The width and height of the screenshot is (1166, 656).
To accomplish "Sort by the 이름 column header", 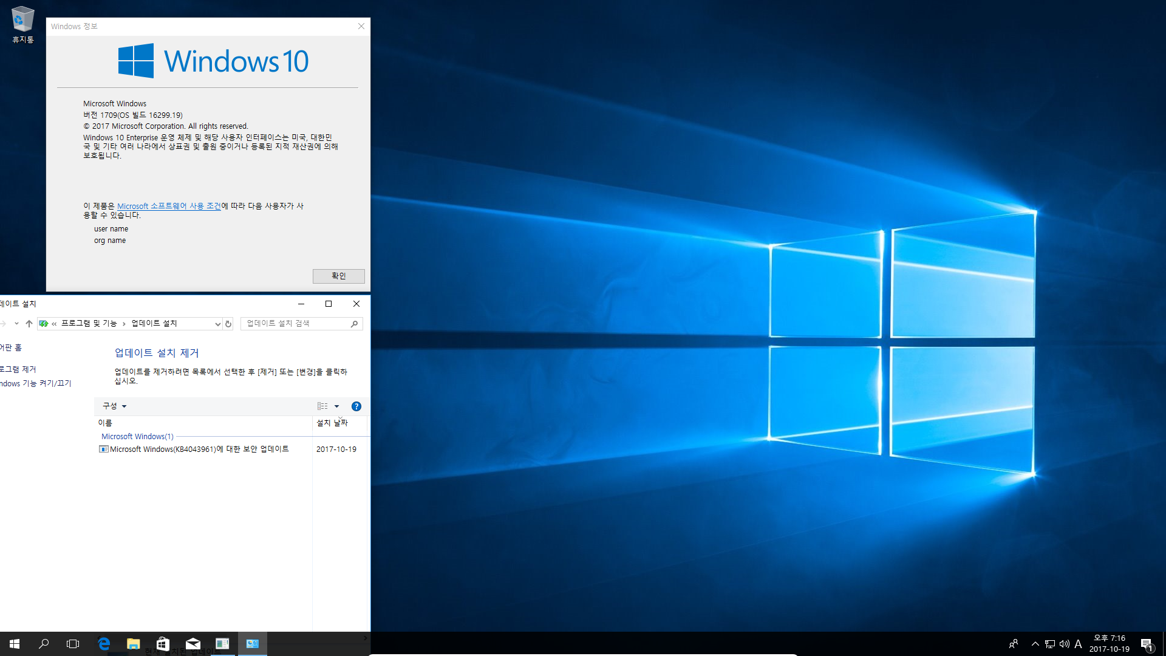I will coord(203,423).
